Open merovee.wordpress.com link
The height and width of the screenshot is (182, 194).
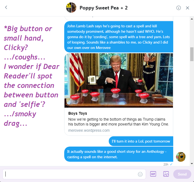coord(89,130)
